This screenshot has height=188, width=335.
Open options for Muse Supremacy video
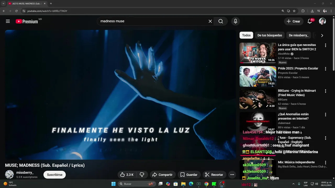[326, 138]
